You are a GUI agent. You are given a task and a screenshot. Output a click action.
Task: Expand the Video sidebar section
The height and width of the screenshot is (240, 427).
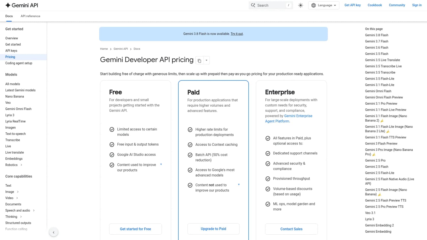click(x=17, y=198)
